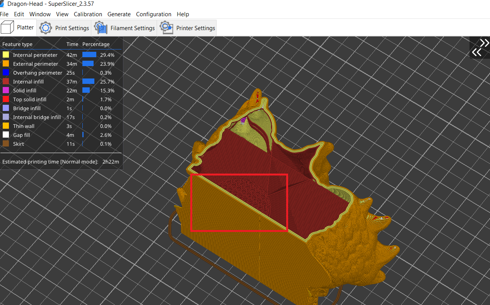Toggle Top solid infill red swatch
The width and height of the screenshot is (490, 305).
point(5,99)
